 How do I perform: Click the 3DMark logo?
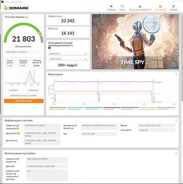pyautogui.click(x=16, y=8)
